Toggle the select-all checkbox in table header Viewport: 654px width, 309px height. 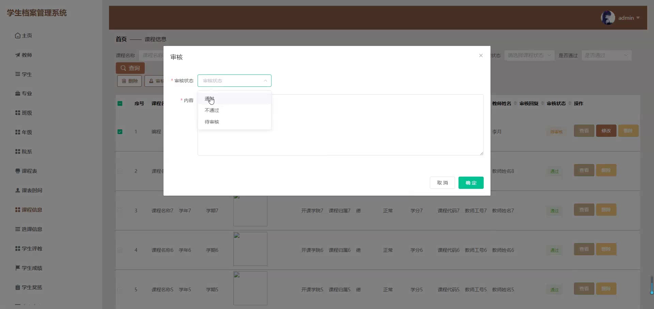pos(120,103)
